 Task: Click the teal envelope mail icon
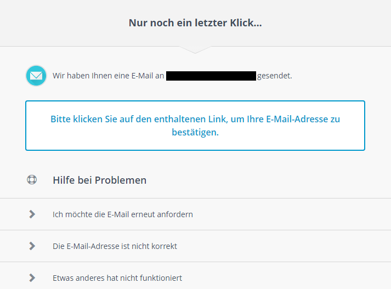pos(36,76)
